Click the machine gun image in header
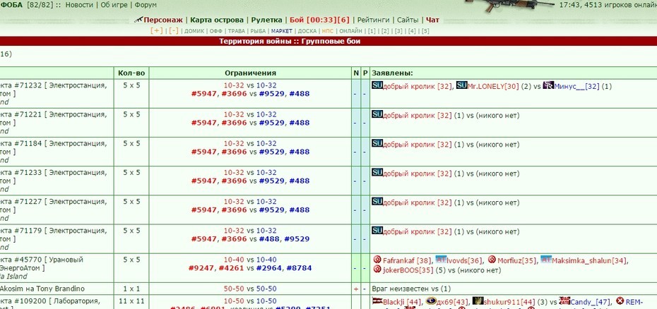657x309 pixels. (x=510, y=6)
